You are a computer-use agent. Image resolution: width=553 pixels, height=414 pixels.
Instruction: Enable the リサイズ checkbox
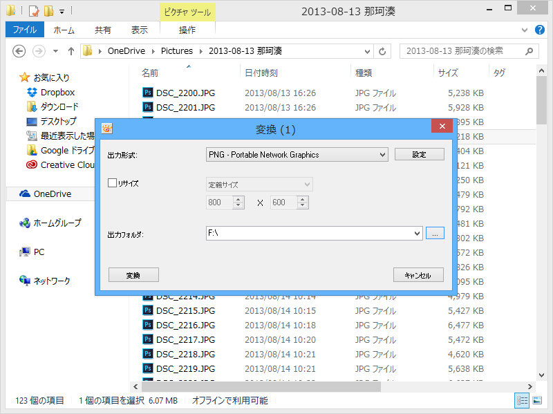coord(112,182)
